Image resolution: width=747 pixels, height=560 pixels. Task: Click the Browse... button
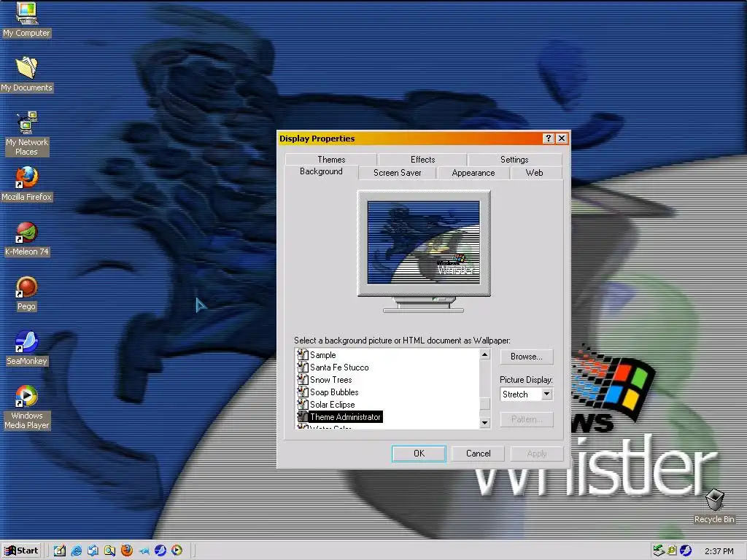pyautogui.click(x=527, y=357)
